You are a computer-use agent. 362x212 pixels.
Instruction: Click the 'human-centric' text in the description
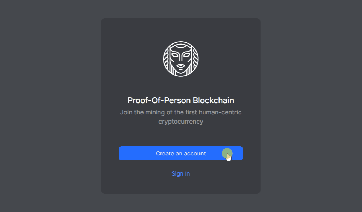220,112
